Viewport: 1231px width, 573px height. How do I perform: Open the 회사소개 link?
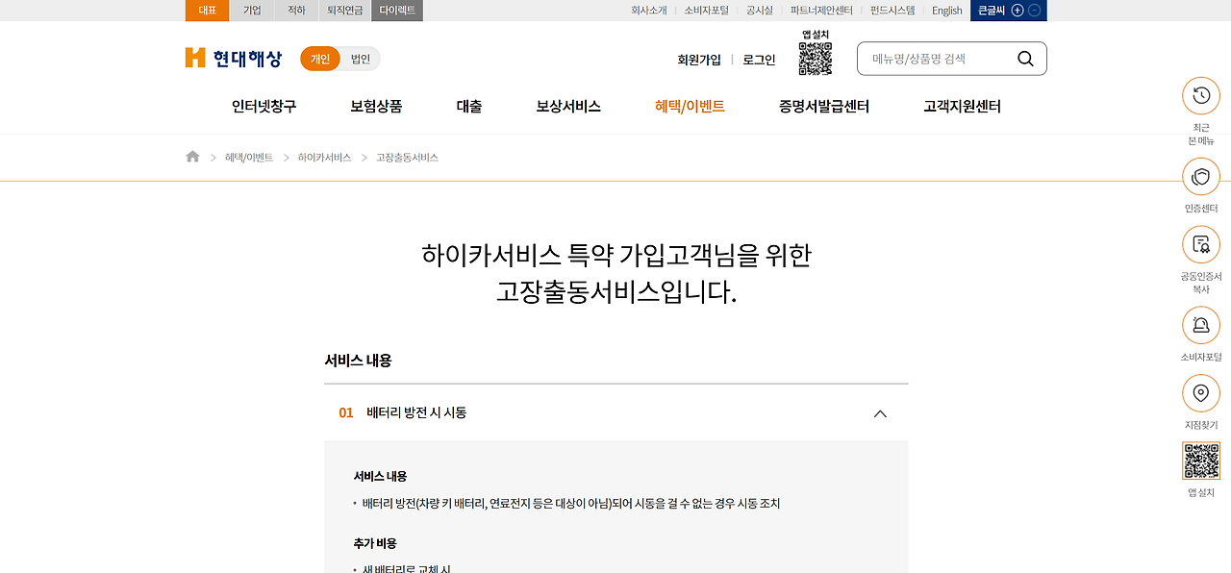coord(649,11)
